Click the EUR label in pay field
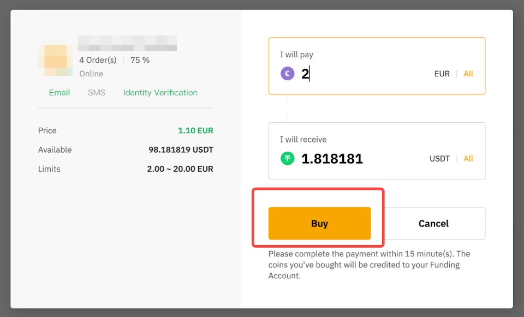524x317 pixels. point(442,74)
